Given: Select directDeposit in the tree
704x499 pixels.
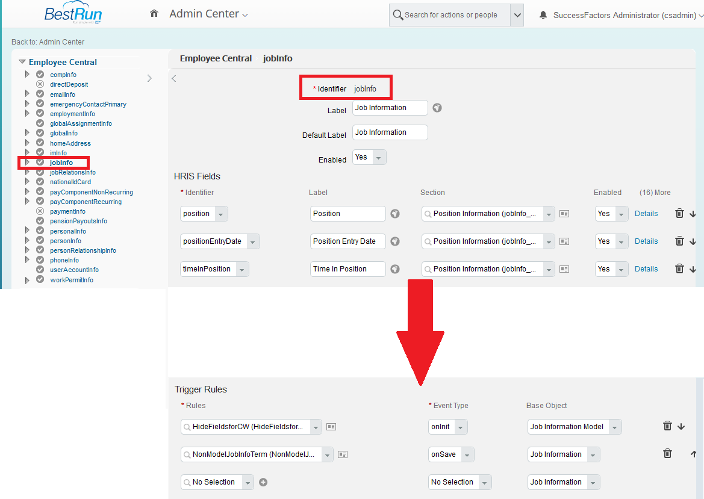Looking at the screenshot, I should [x=69, y=84].
